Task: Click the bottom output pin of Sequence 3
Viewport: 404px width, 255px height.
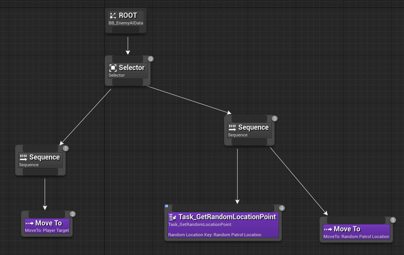Action: tap(249, 142)
